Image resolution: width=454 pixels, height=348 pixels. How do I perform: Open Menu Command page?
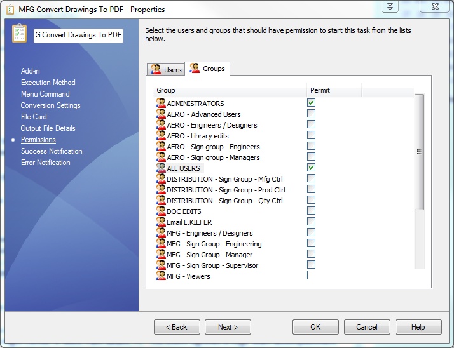(x=45, y=94)
